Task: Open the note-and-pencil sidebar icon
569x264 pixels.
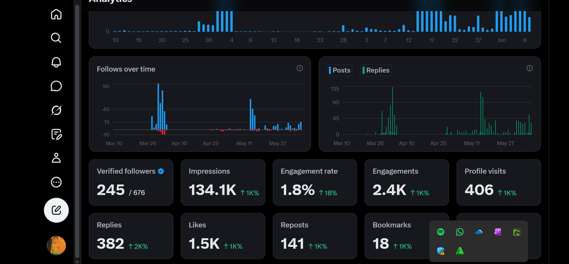Action: click(x=56, y=134)
